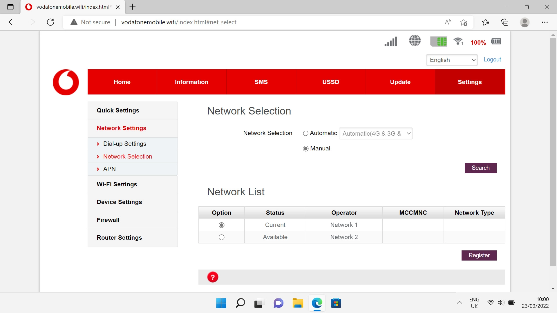Click the Search button

click(480, 168)
